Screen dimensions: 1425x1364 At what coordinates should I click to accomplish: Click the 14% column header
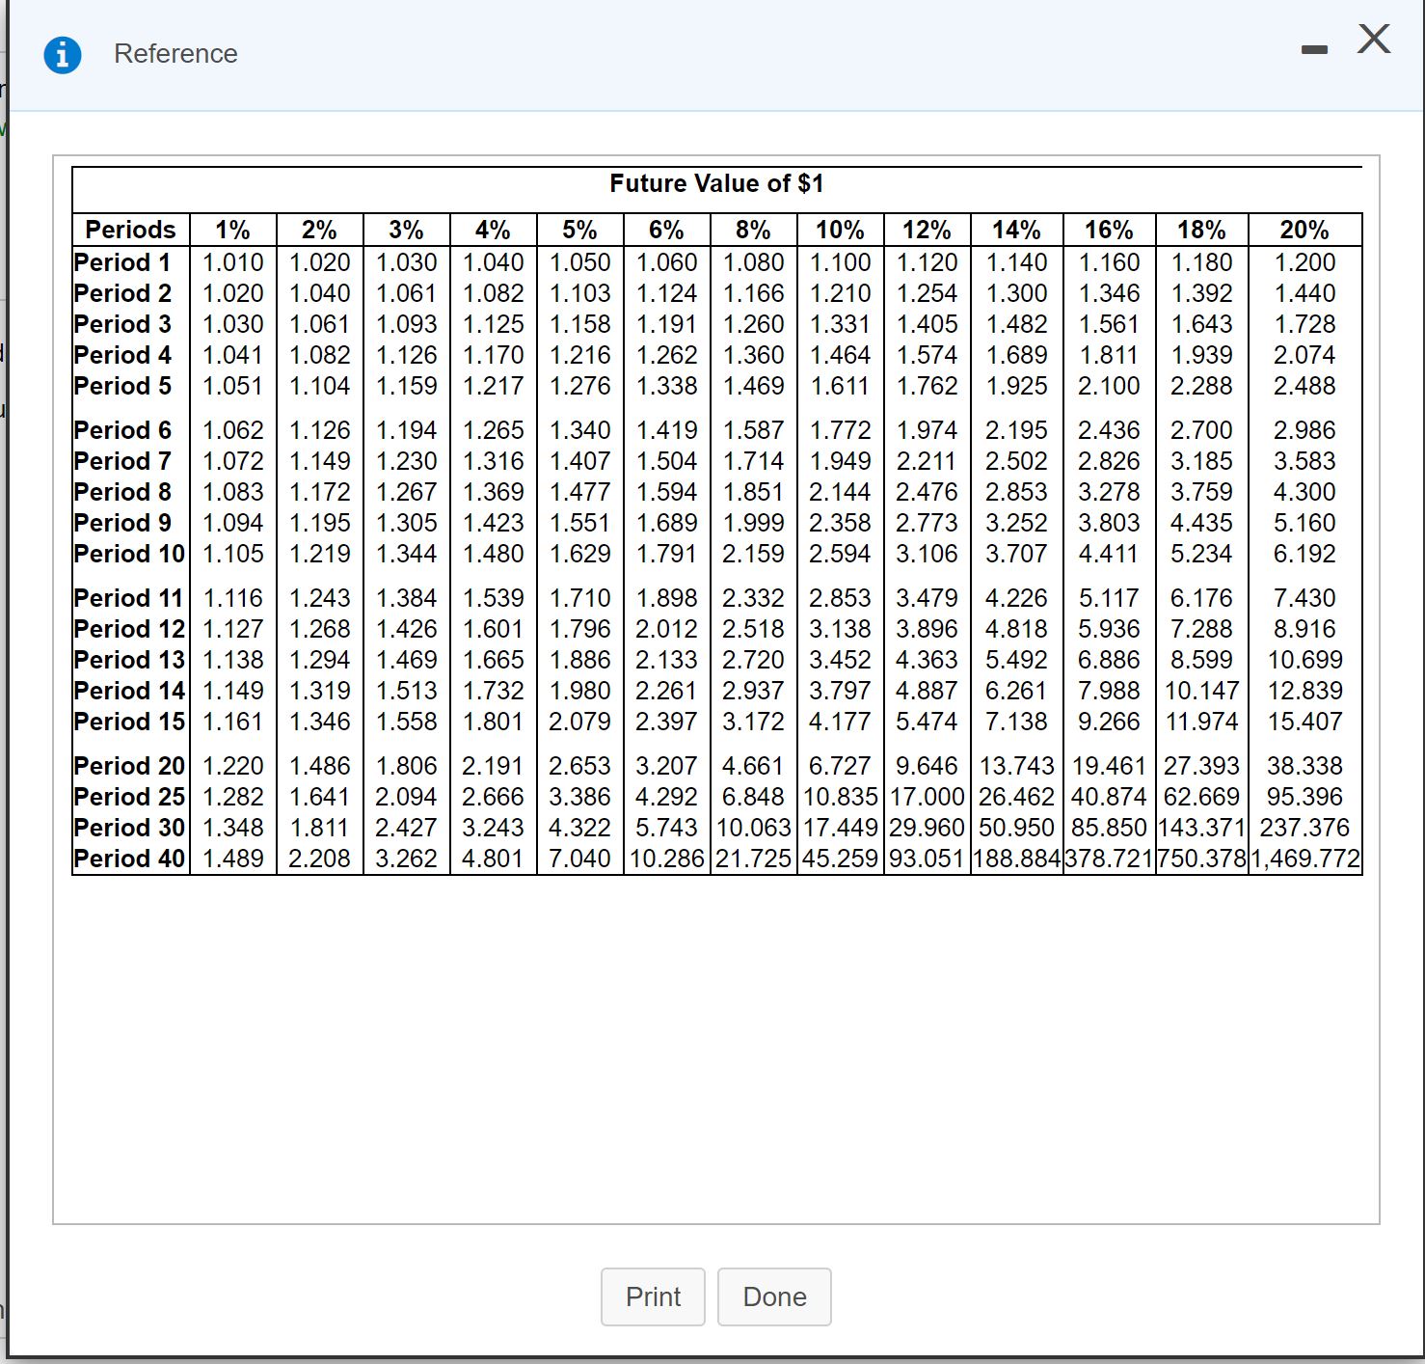pos(1017,230)
